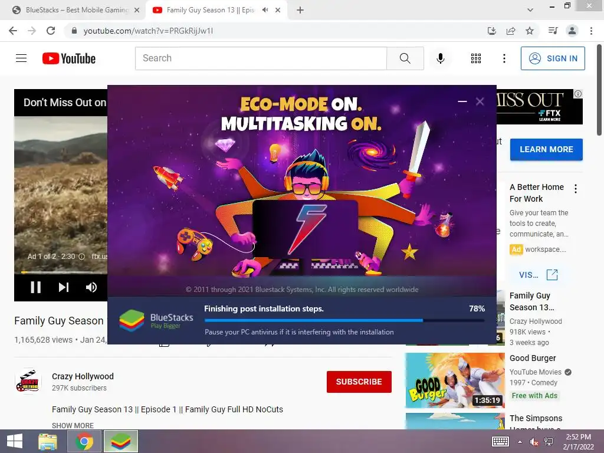The image size is (604, 453).
Task: Subscribe to Crazy Hollywood channel
Action: click(359, 382)
